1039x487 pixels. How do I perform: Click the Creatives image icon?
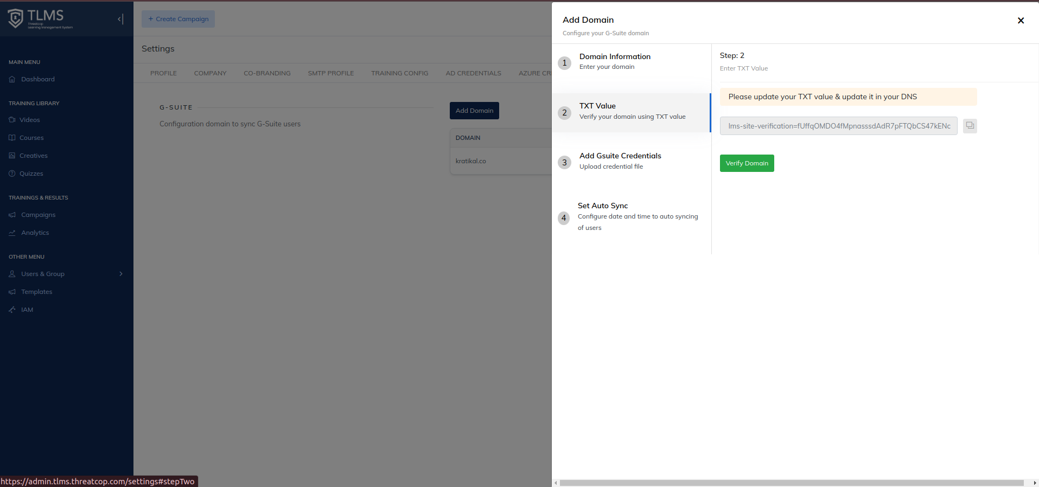click(12, 156)
